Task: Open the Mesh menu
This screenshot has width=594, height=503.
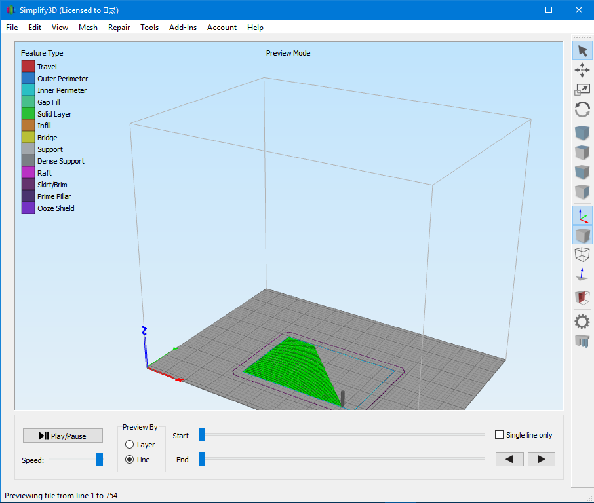Action: click(x=88, y=28)
